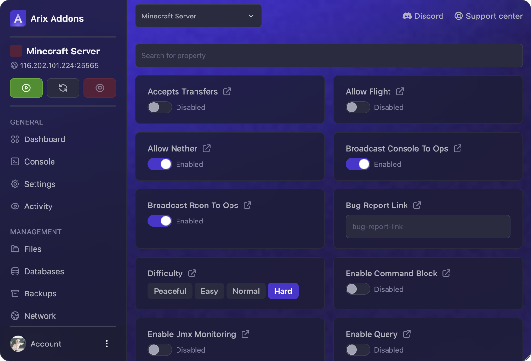Turn on the Enable Command Block toggle
The image size is (531, 361).
pyautogui.click(x=357, y=289)
